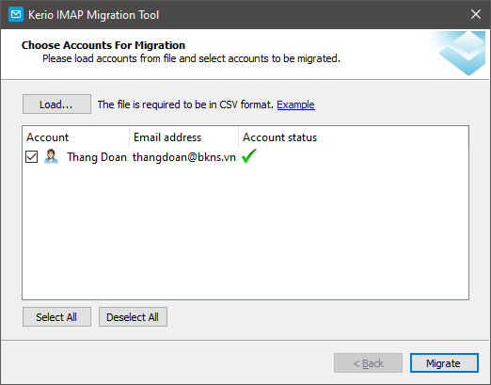Click the blue layered Kerio logo graphic
Image resolution: width=491 pixels, height=385 pixels.
click(x=462, y=53)
